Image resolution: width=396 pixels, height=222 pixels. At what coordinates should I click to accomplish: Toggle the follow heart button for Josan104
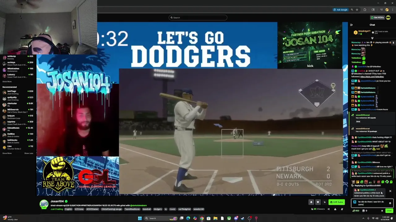(318, 202)
